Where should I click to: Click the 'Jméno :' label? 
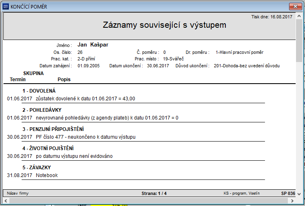tap(64, 45)
